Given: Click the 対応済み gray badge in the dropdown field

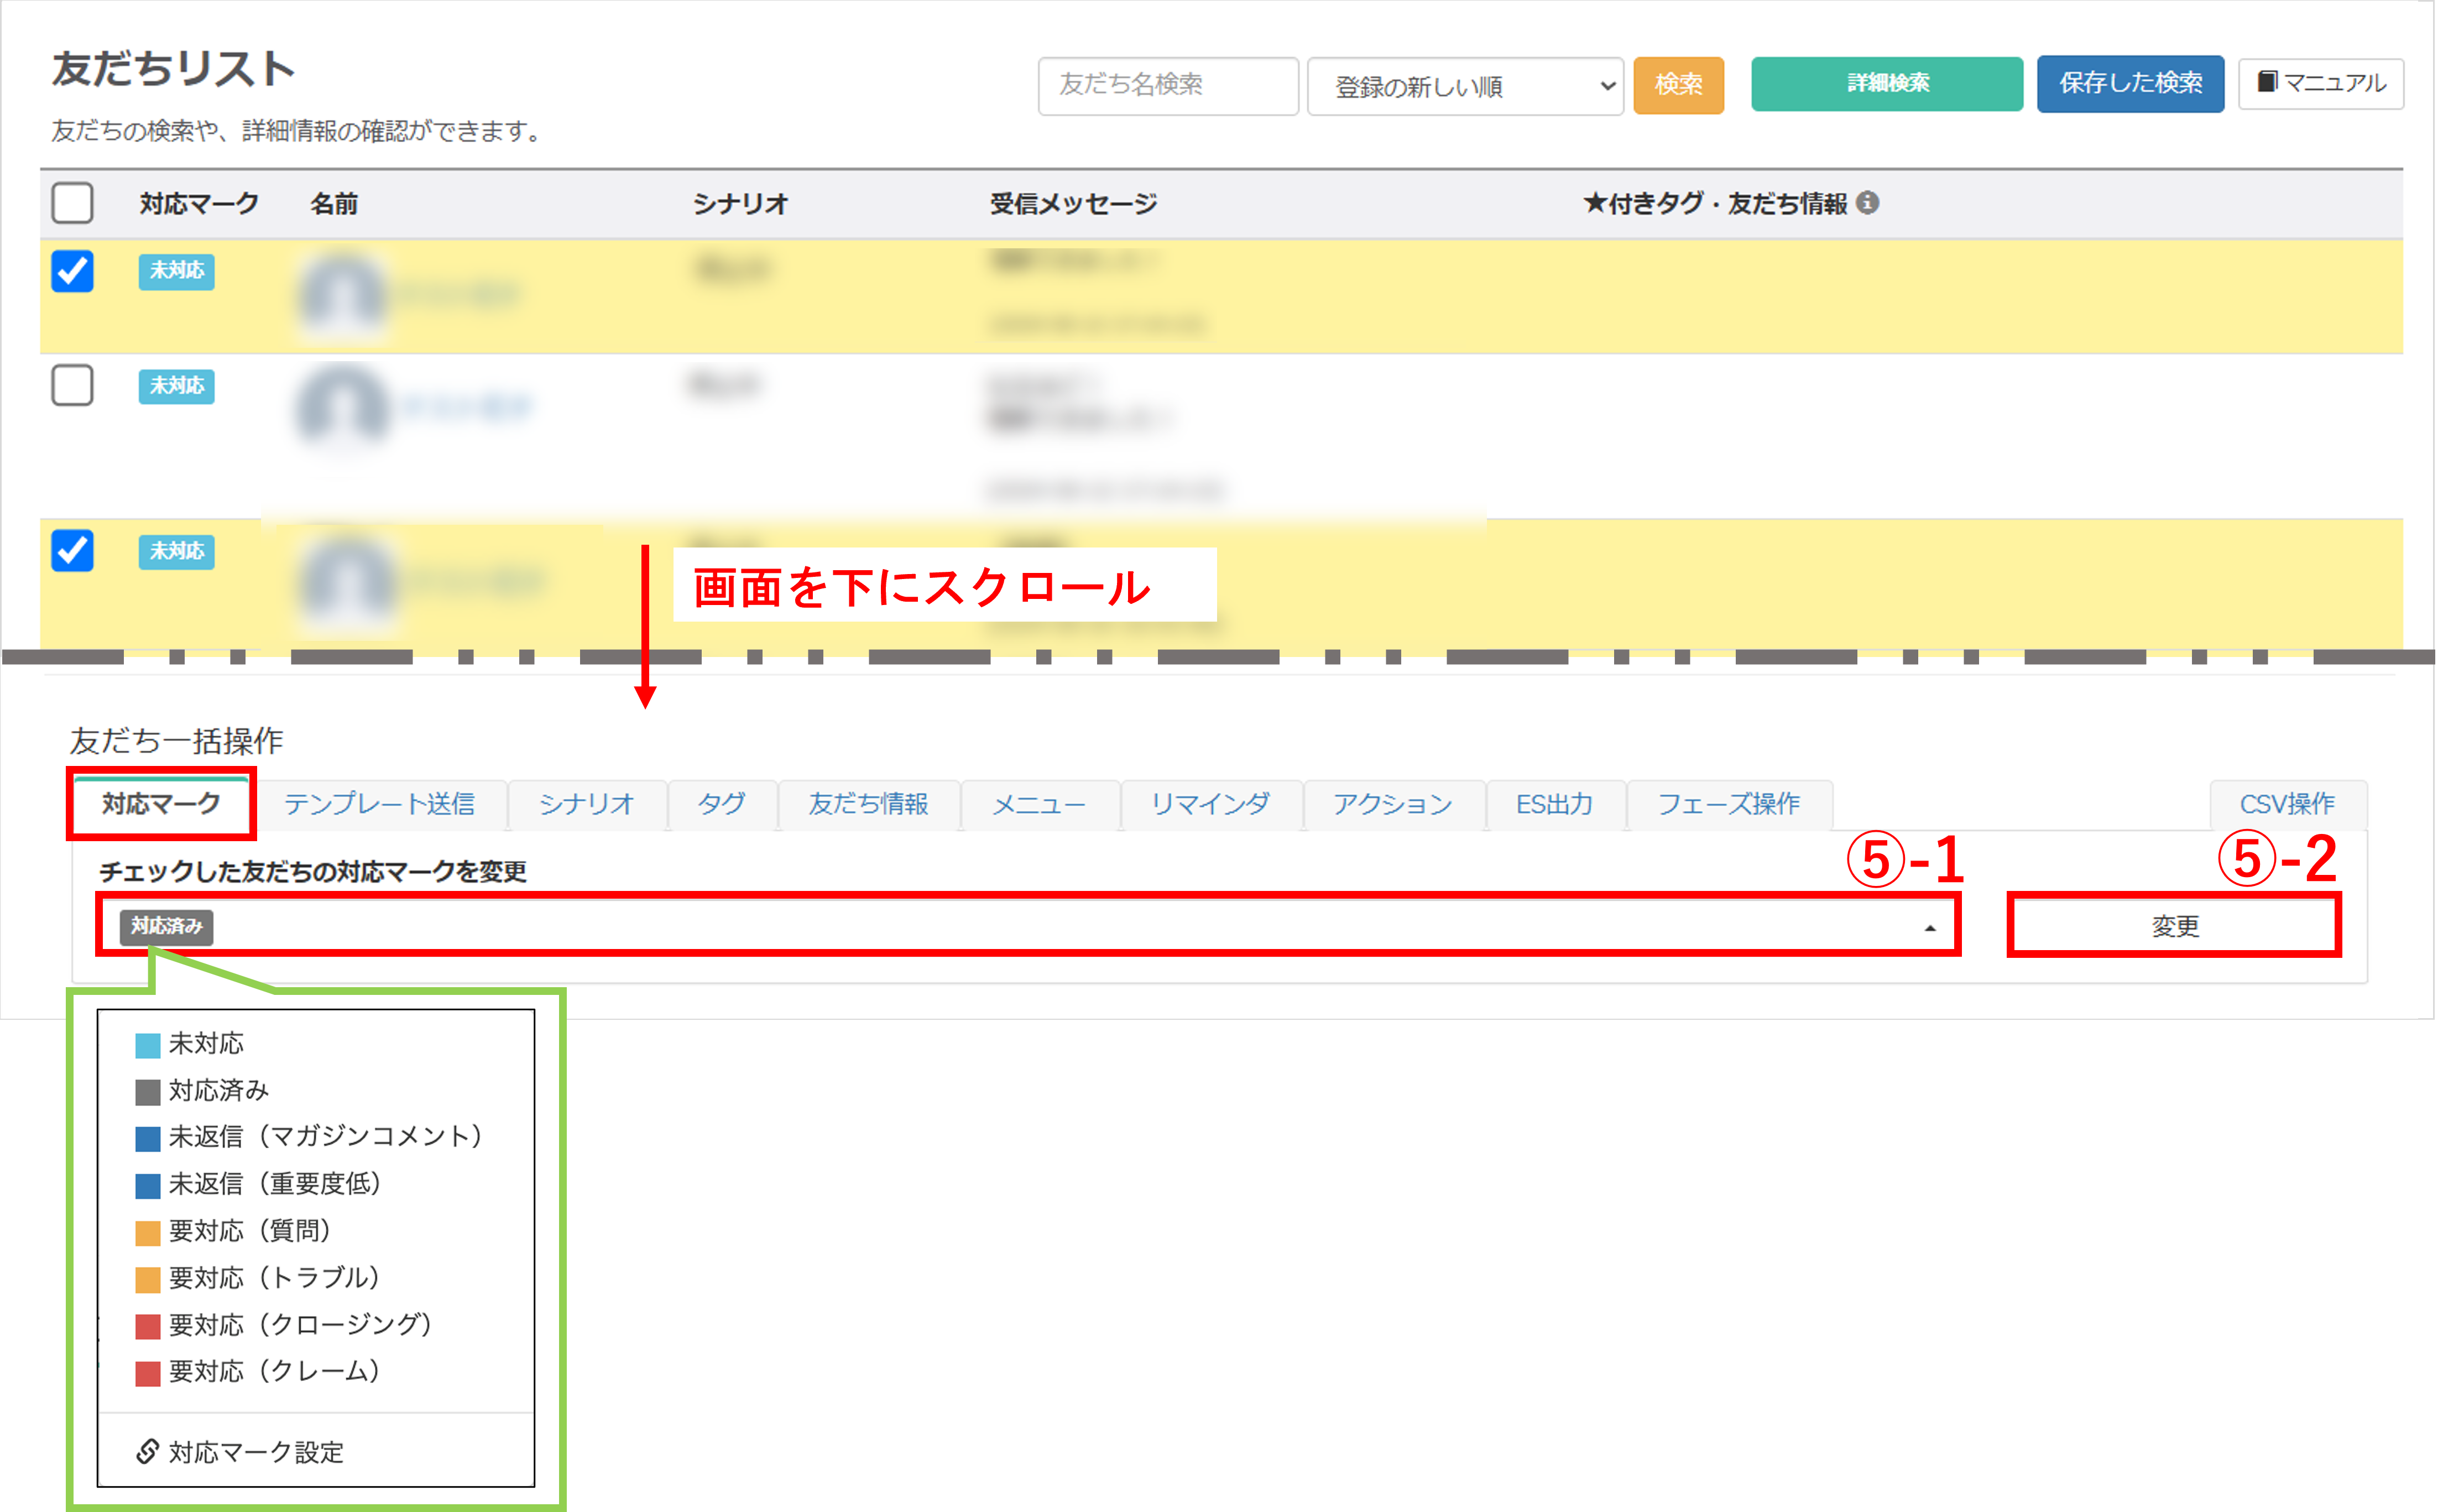Looking at the screenshot, I should (166, 927).
